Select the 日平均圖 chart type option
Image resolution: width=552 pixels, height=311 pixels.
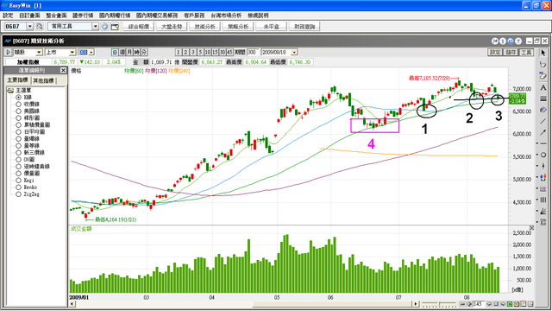(18, 132)
